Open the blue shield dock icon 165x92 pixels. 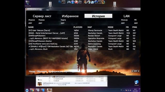(x=60, y=2)
